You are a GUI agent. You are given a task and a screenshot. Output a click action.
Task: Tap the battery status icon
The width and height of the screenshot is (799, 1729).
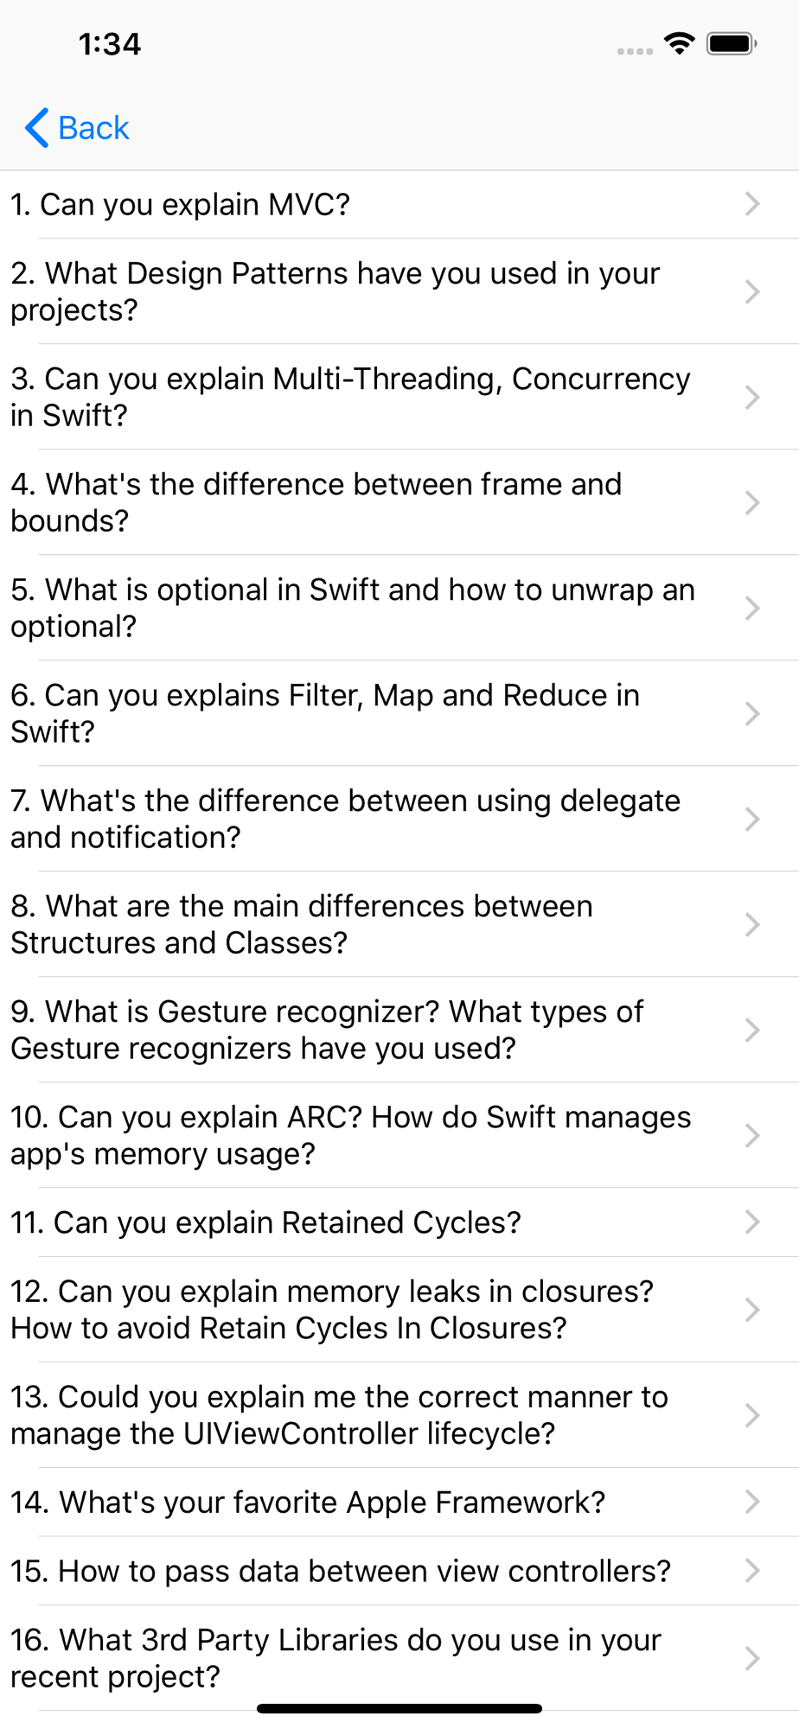coord(732,43)
